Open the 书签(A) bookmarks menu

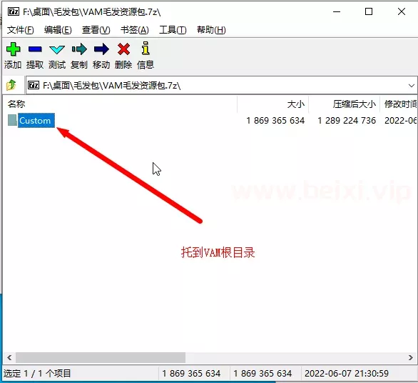(x=135, y=30)
